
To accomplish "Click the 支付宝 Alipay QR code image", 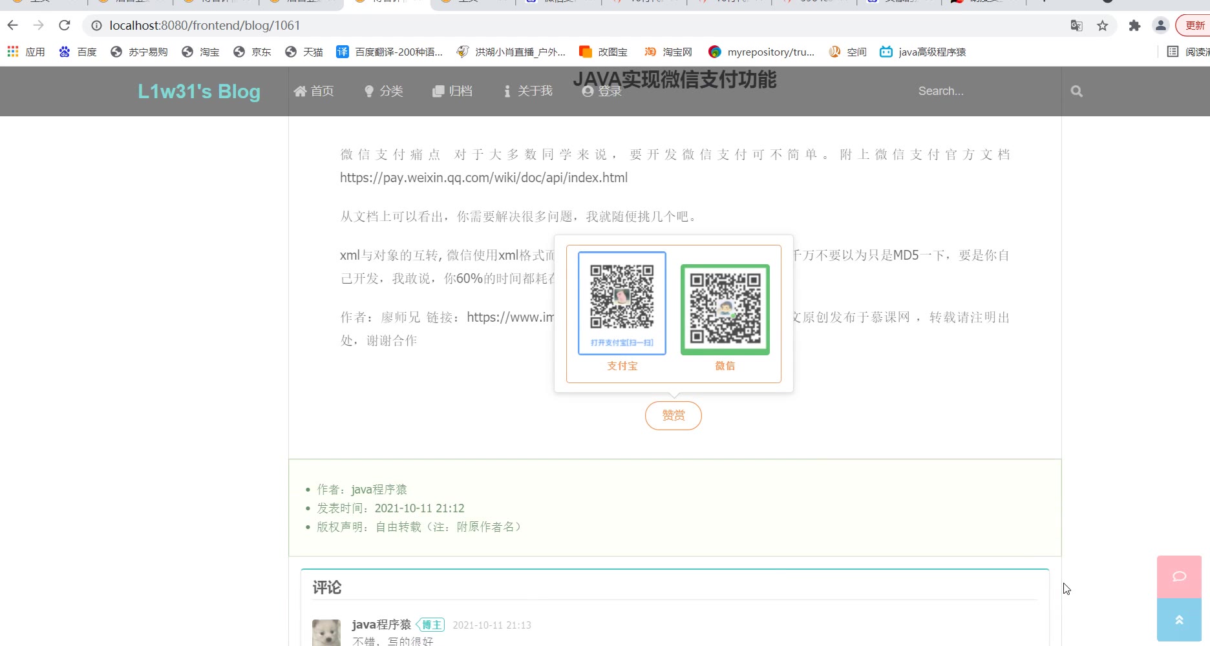I will tap(622, 303).
